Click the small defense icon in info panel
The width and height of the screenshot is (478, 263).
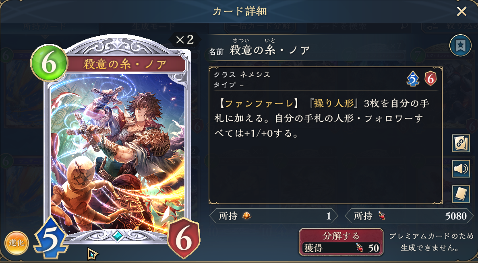tap(430, 79)
